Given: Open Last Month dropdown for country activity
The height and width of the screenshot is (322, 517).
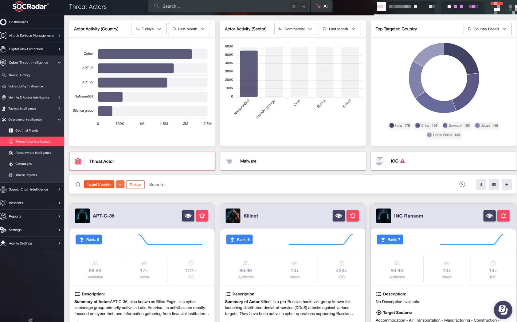Looking at the screenshot, I should [x=189, y=29].
